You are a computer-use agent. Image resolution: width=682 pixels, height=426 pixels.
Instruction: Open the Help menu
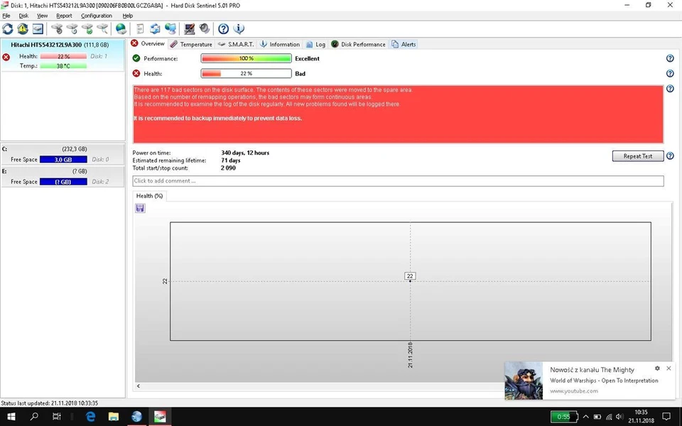point(127,16)
